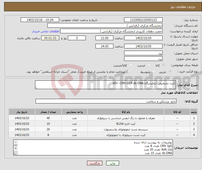The height and width of the screenshot is (170, 202).
Task: Click the response deadline date 1403/10/19
Action: point(143,38)
